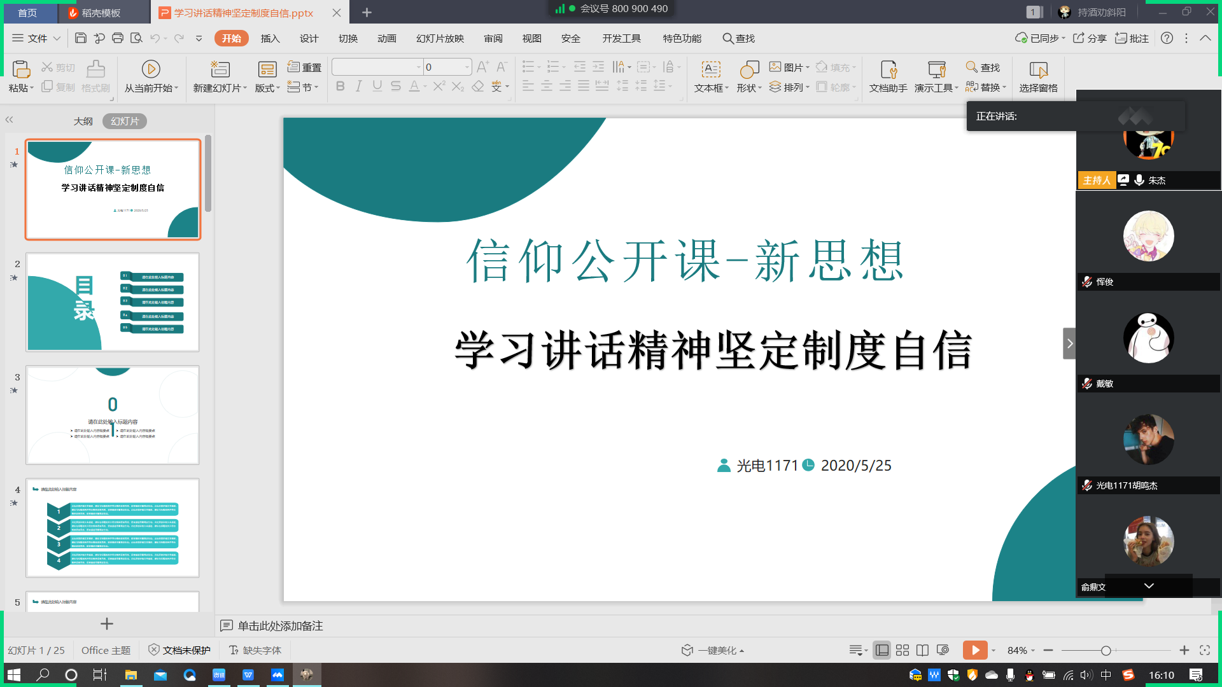This screenshot has width=1222, height=687.
Task: Toggle 幻灯片 thumbnail view in side panel
Action: 125,121
